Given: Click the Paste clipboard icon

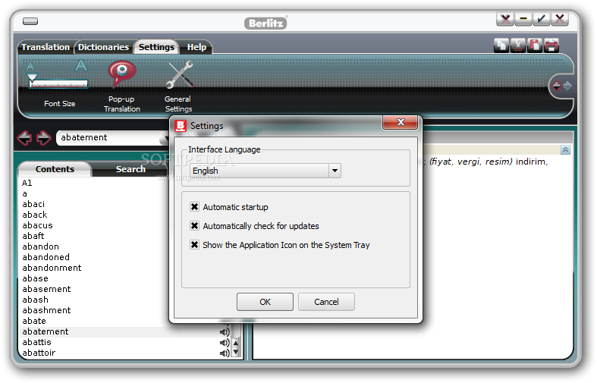Looking at the screenshot, I should [x=535, y=46].
